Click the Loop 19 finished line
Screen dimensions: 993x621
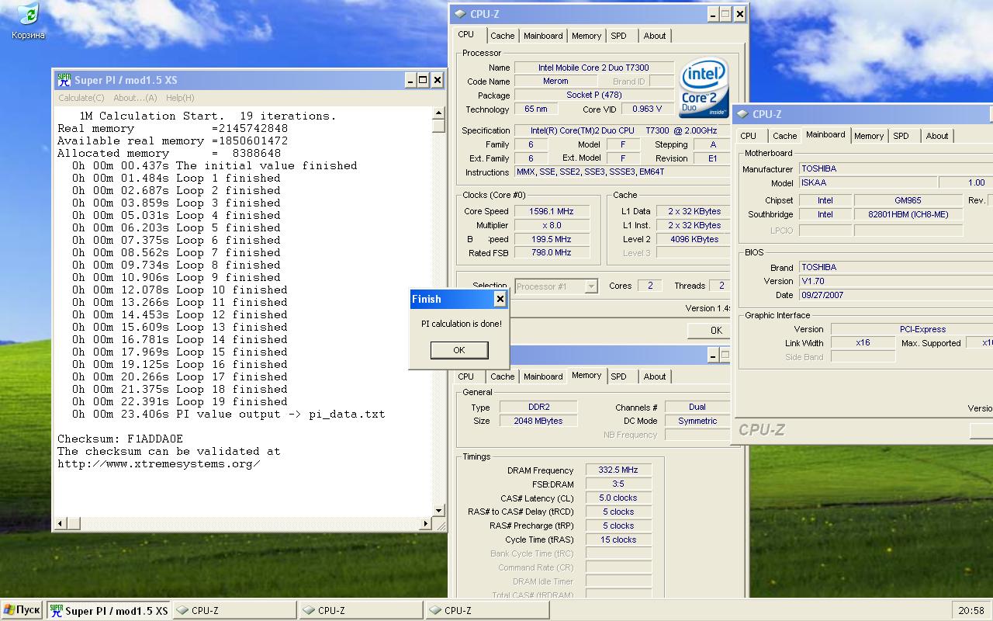180,401
